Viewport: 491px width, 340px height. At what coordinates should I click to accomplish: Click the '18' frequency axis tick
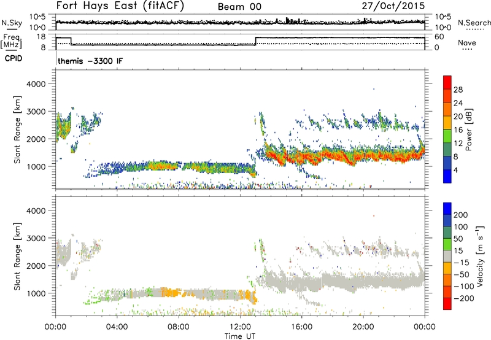pyautogui.click(x=41, y=37)
